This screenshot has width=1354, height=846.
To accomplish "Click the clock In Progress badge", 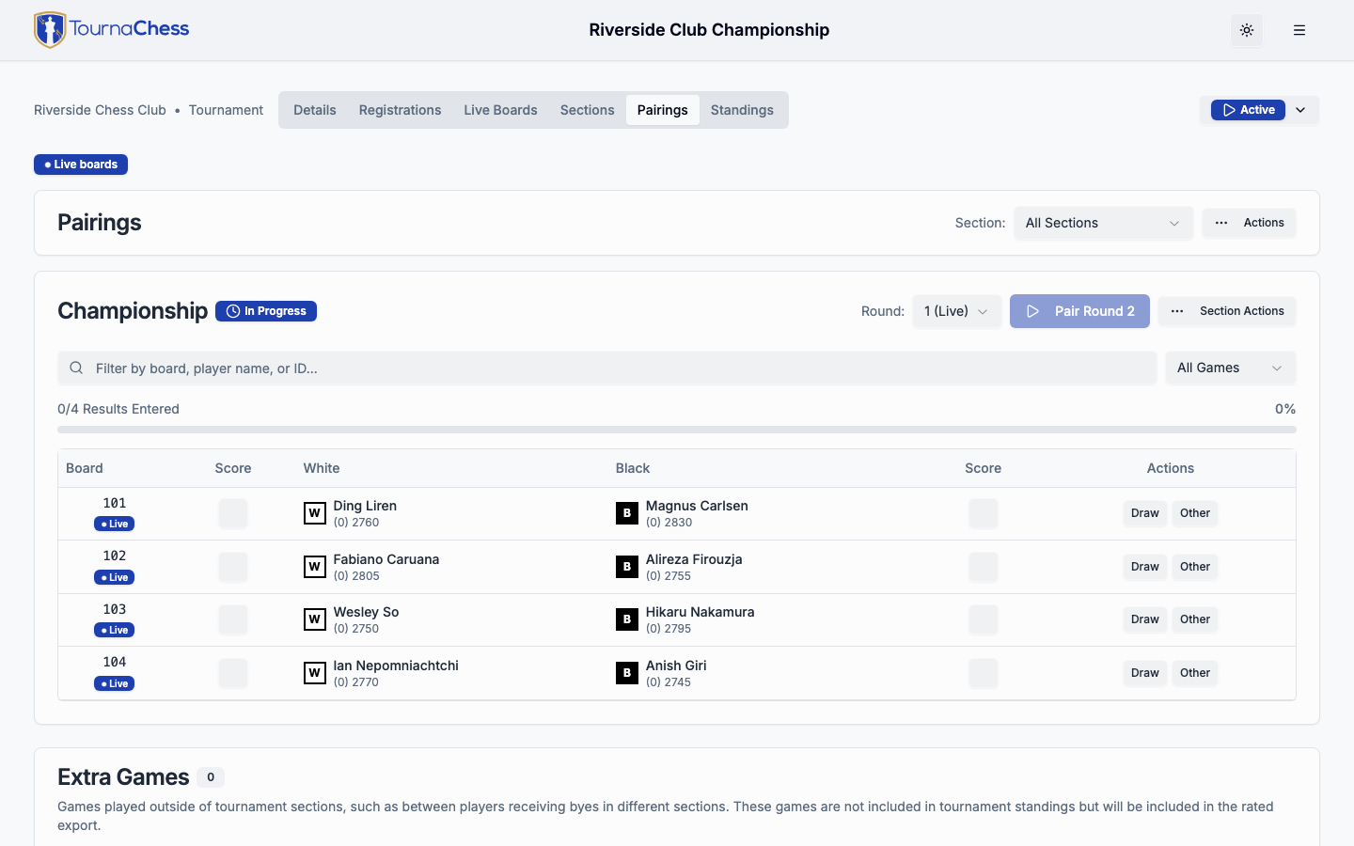I will point(266,311).
